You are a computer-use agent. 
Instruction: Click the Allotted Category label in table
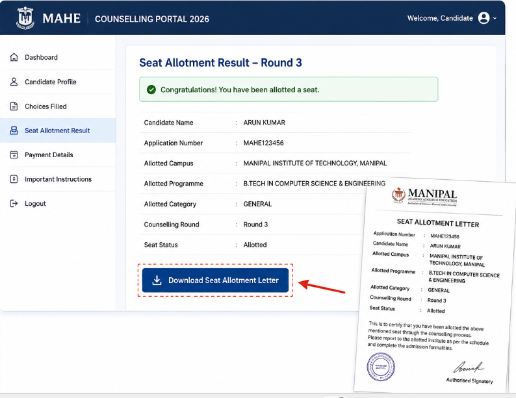170,204
